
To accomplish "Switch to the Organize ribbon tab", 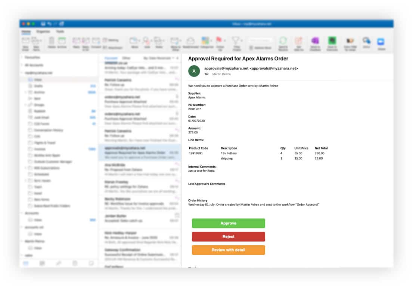I will tap(43, 32).
